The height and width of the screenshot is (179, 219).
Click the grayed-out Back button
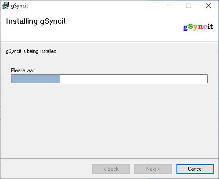pos(111,169)
